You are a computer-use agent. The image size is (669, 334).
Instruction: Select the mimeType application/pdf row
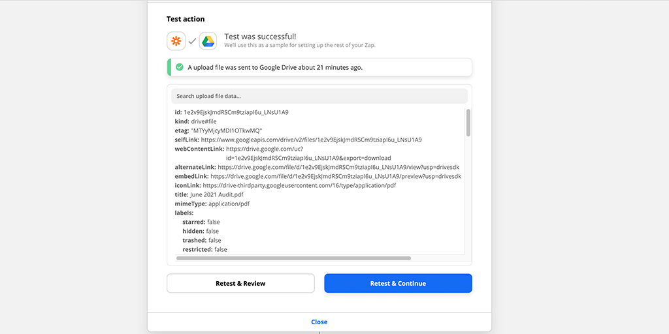212,204
